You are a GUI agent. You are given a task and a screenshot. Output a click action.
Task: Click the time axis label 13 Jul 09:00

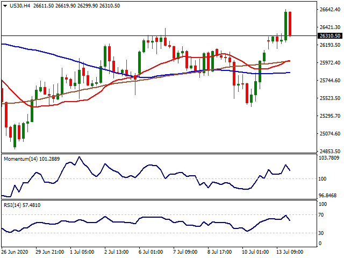pyautogui.click(x=290, y=252)
